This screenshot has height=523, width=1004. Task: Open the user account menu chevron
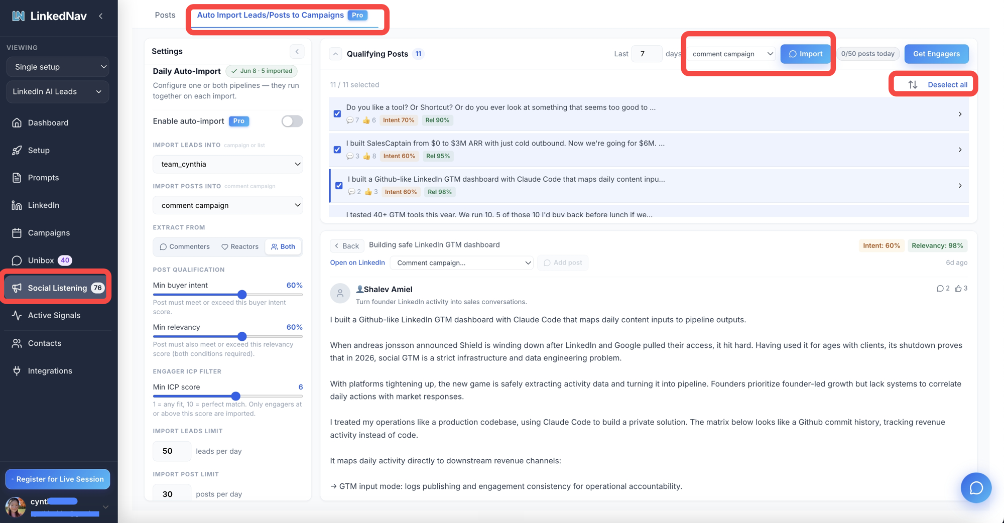click(x=105, y=506)
